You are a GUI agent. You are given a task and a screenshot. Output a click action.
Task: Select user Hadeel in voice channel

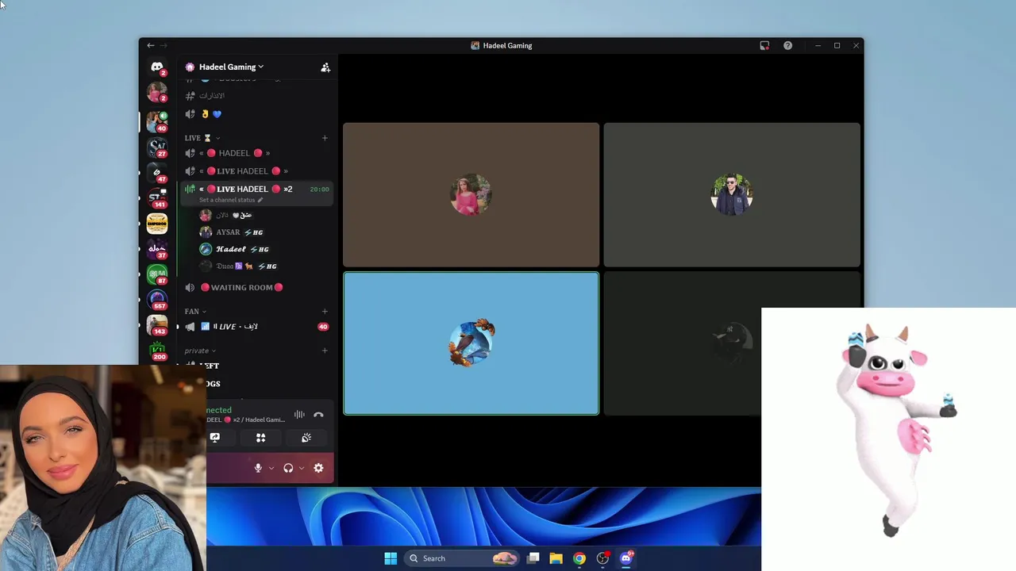[x=264, y=249]
